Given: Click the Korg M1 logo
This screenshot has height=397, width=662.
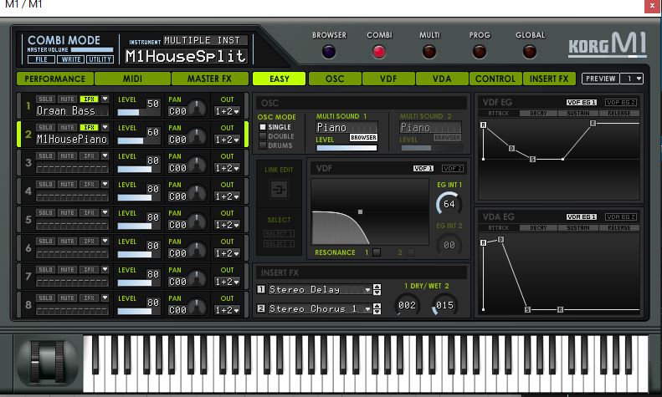Looking at the screenshot, I should pos(607,44).
